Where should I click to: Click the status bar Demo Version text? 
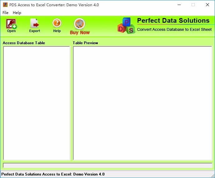point(53,174)
